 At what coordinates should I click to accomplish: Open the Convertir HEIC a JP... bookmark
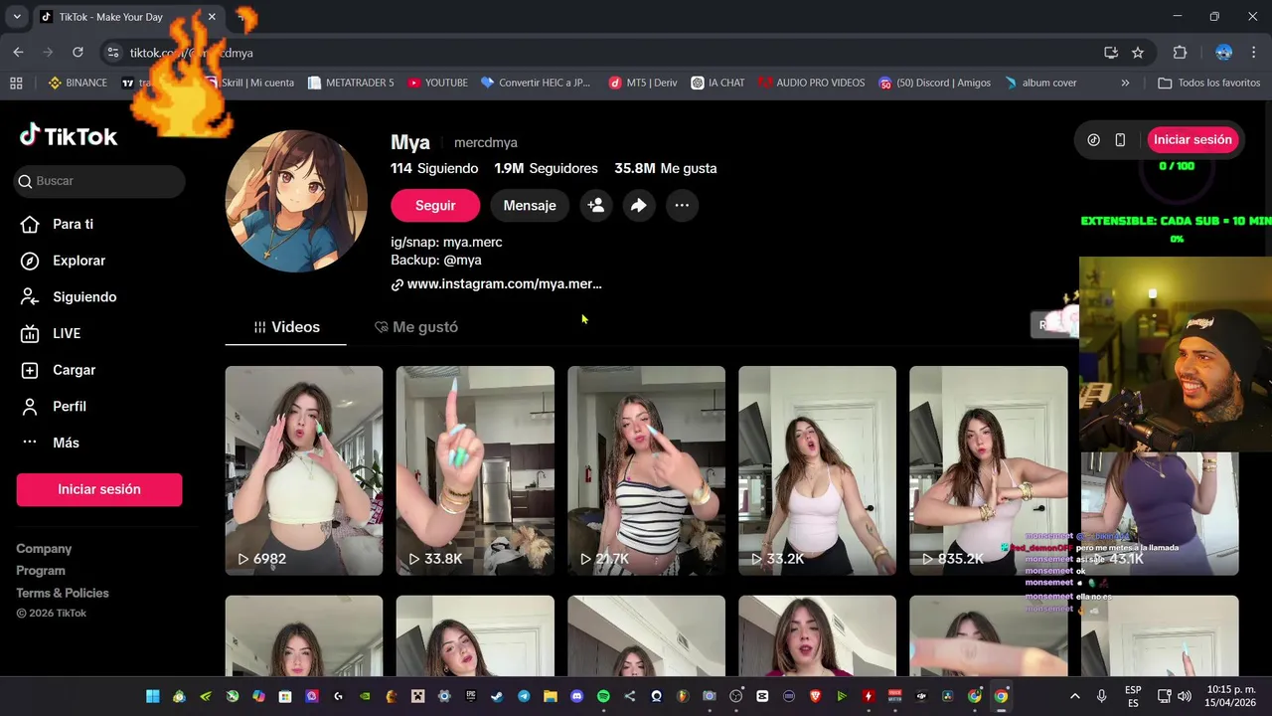coord(536,83)
